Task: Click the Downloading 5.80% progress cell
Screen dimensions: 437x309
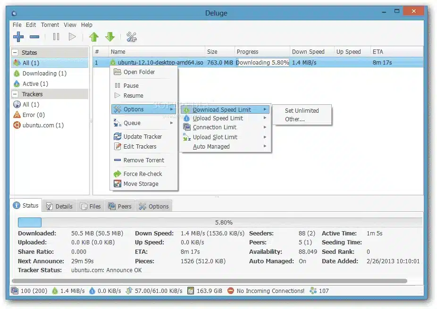Action: tap(262, 62)
